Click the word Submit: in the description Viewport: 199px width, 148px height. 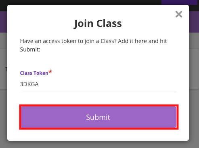(x=30, y=49)
